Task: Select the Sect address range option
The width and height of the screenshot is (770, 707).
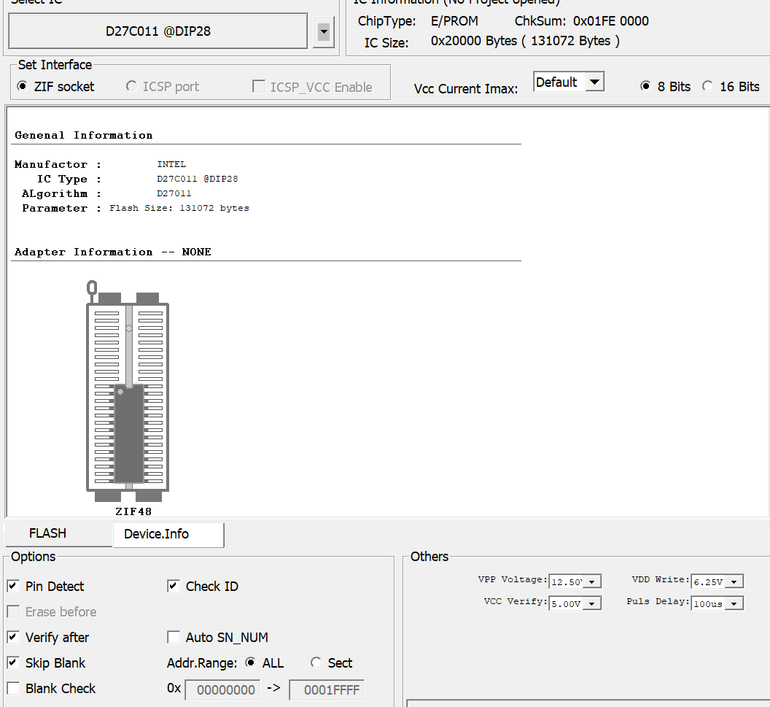Action: (316, 662)
